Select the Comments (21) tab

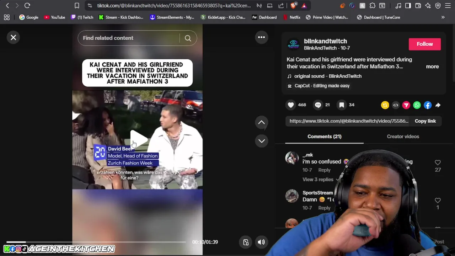click(x=324, y=137)
